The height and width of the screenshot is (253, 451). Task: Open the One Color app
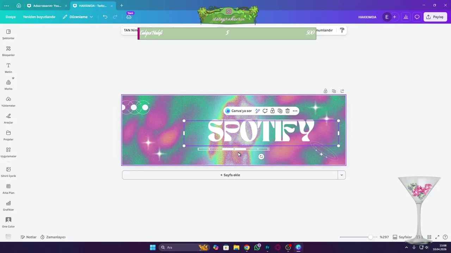(8, 222)
